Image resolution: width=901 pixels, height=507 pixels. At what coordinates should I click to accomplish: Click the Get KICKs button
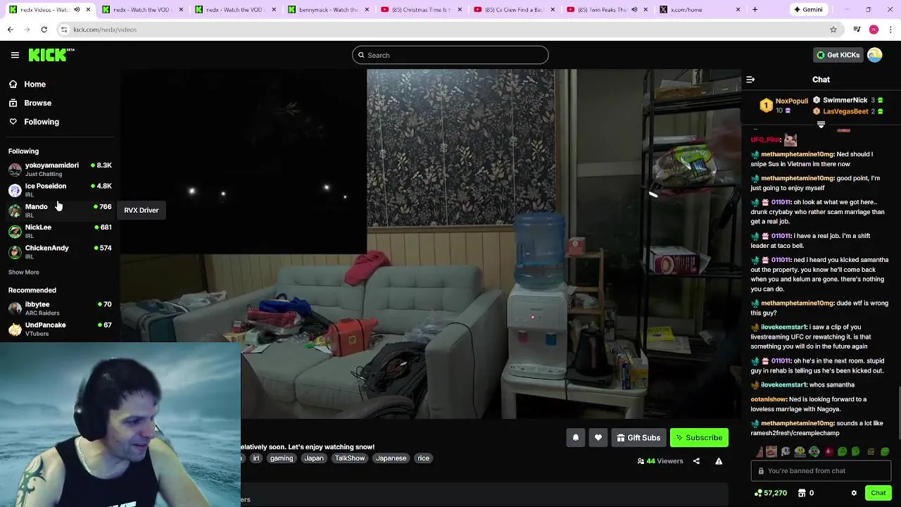click(x=838, y=55)
